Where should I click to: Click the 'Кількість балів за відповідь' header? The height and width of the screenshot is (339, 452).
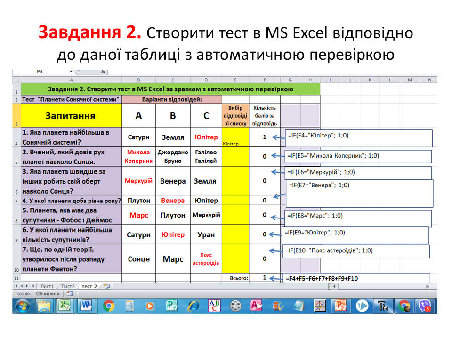coord(265,116)
